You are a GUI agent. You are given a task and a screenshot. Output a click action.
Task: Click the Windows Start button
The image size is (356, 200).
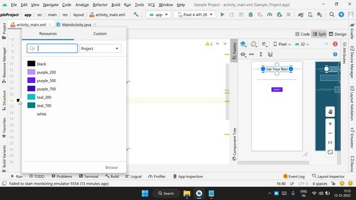click(145, 193)
